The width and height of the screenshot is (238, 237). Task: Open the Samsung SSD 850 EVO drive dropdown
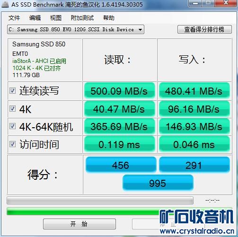pyautogui.click(x=76, y=29)
